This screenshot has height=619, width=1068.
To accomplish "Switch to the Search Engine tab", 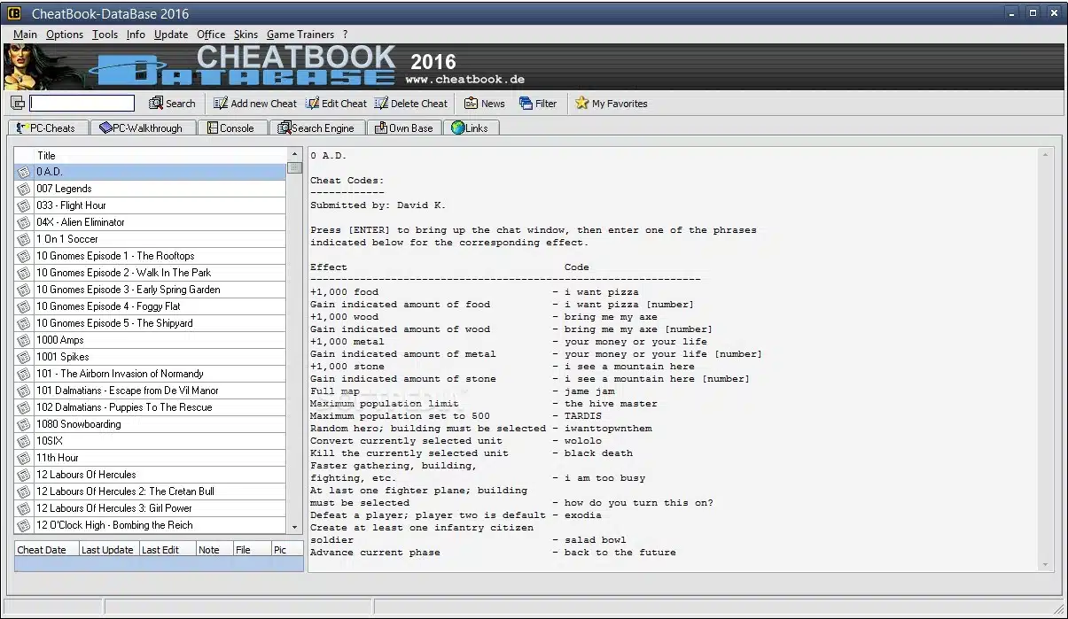I will click(316, 128).
